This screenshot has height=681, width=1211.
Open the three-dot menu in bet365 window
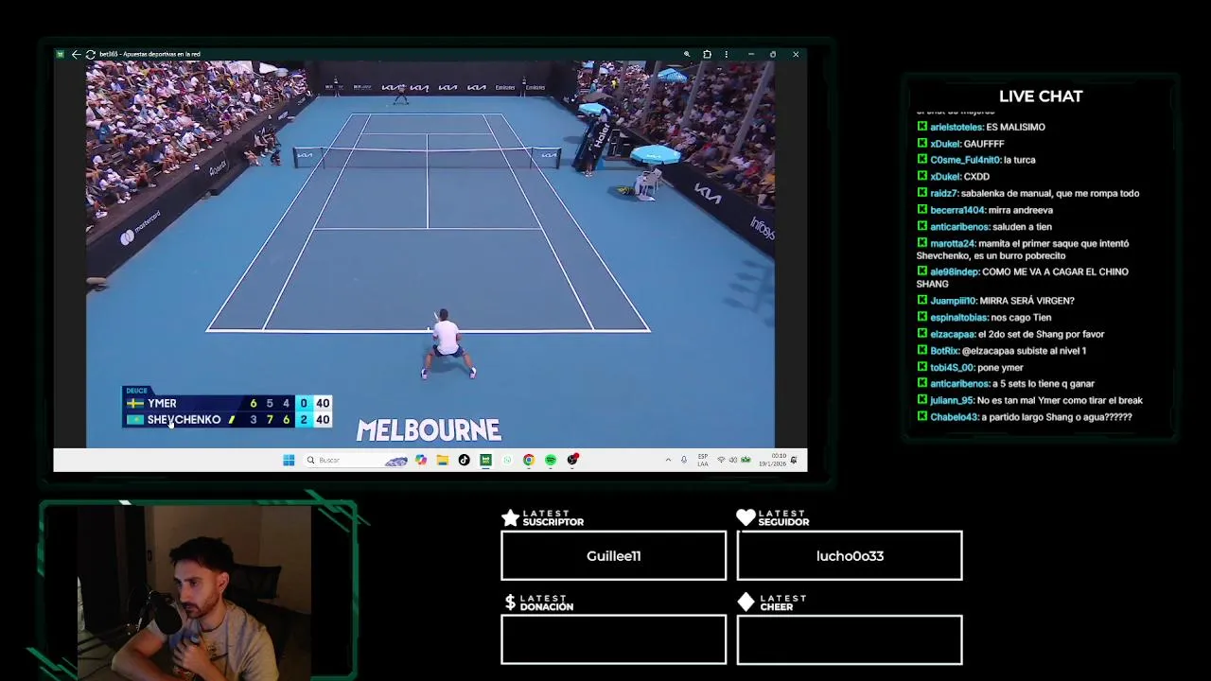tap(726, 54)
